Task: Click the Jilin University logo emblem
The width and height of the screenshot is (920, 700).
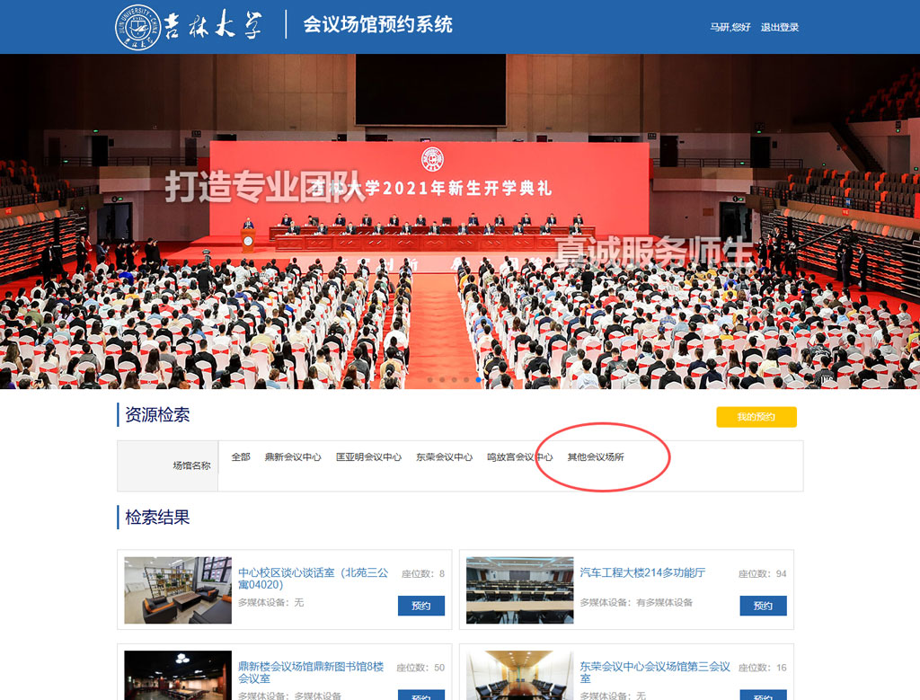Action: [x=137, y=27]
